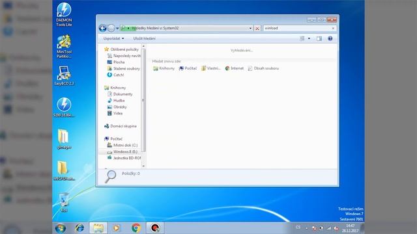The width and height of the screenshot is (417, 234).
Task: Toggle the preview pane icon
Action: click(319, 38)
